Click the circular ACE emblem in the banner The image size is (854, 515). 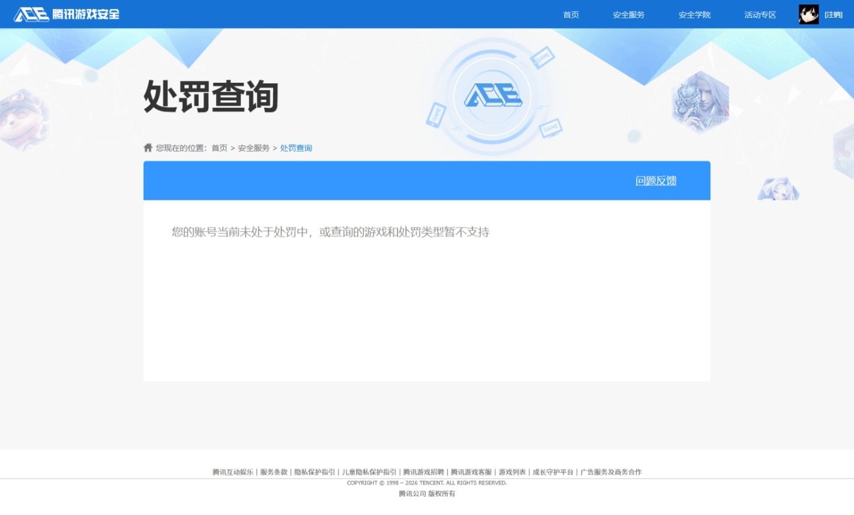coord(493,96)
